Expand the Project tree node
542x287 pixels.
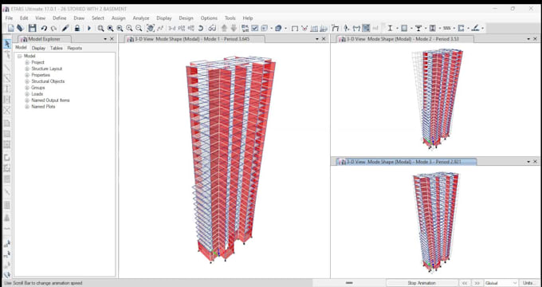tap(27, 63)
